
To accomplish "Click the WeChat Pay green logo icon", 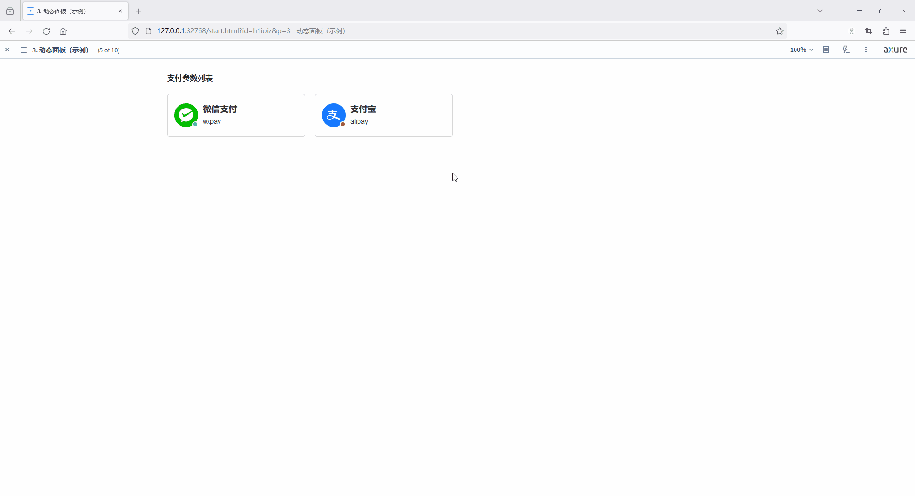I will tap(186, 115).
